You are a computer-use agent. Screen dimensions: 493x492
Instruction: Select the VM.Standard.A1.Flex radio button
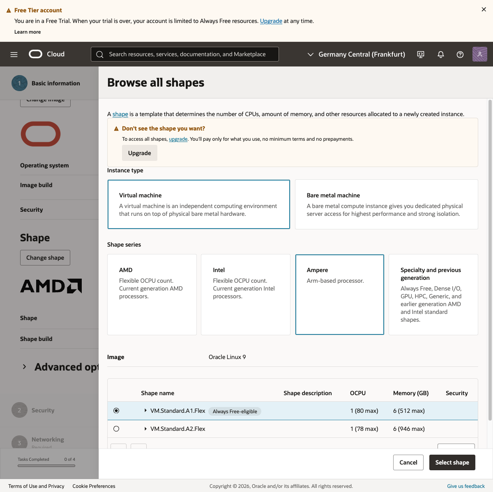116,411
